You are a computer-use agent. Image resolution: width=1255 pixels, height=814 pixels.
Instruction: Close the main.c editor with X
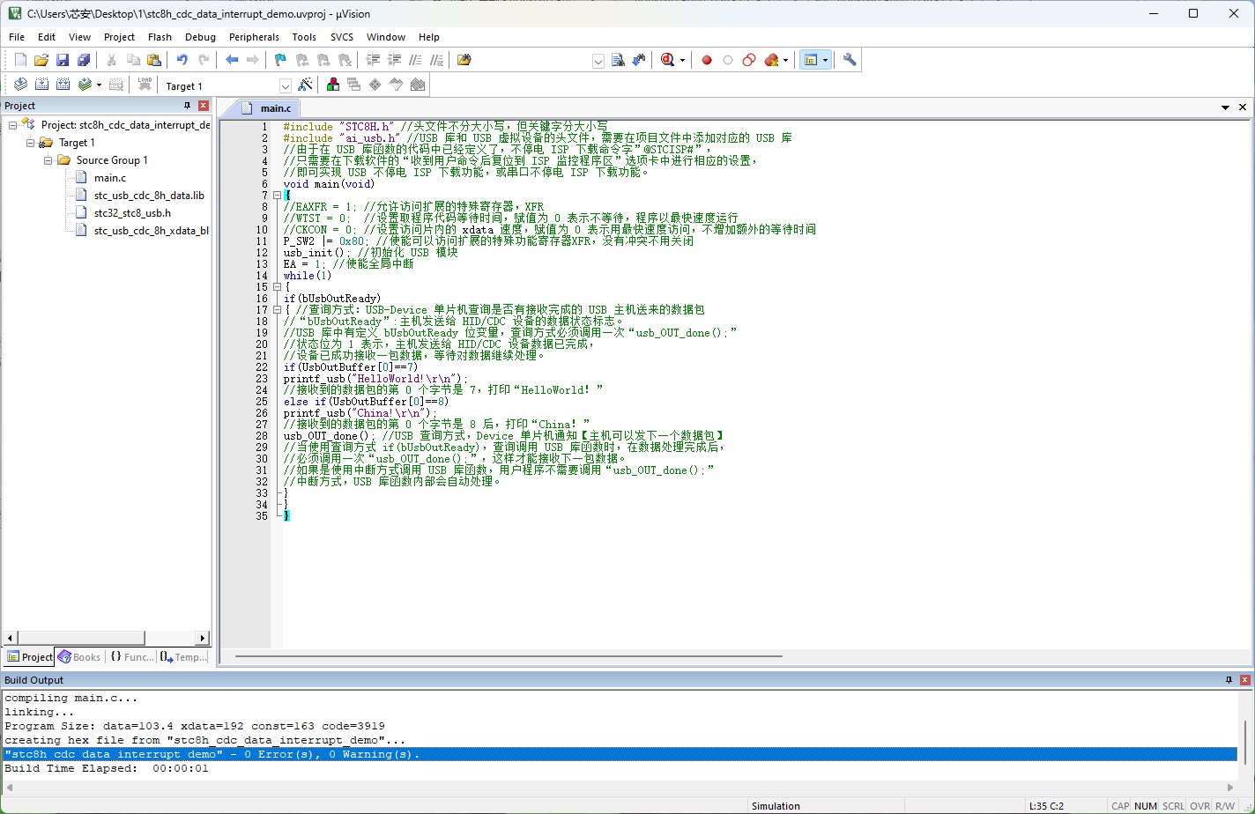pos(1243,107)
